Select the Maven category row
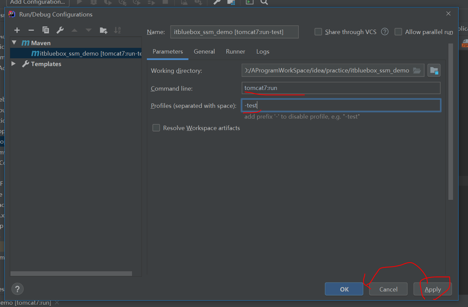Image resolution: width=468 pixels, height=307 pixels. [x=76, y=43]
